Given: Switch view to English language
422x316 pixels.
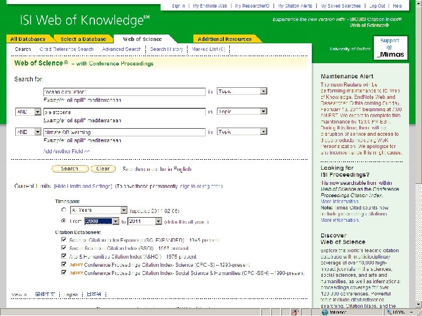Looking at the screenshot, I should [71, 294].
